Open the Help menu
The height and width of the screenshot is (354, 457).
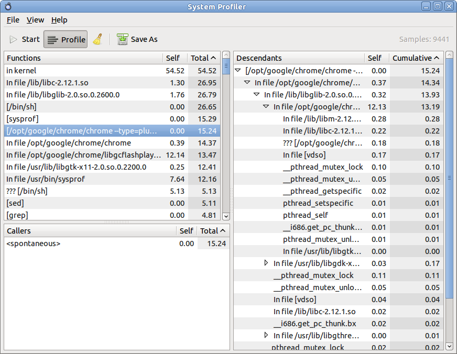(x=59, y=20)
